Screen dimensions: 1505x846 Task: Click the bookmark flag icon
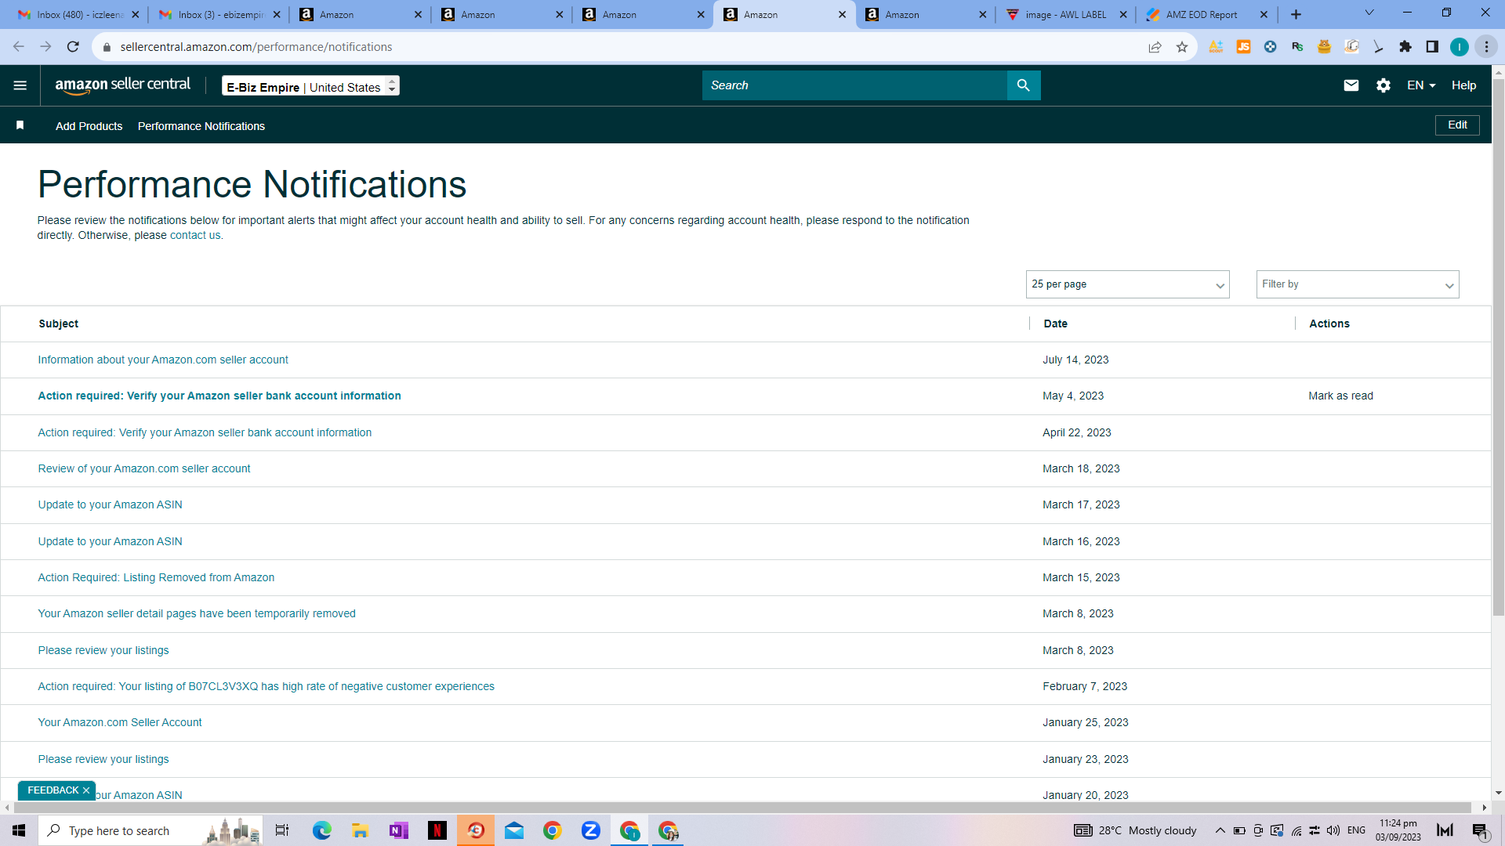pyautogui.click(x=20, y=125)
